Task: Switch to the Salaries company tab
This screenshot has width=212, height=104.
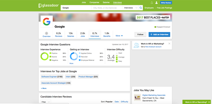Action: click(x=70, y=35)
